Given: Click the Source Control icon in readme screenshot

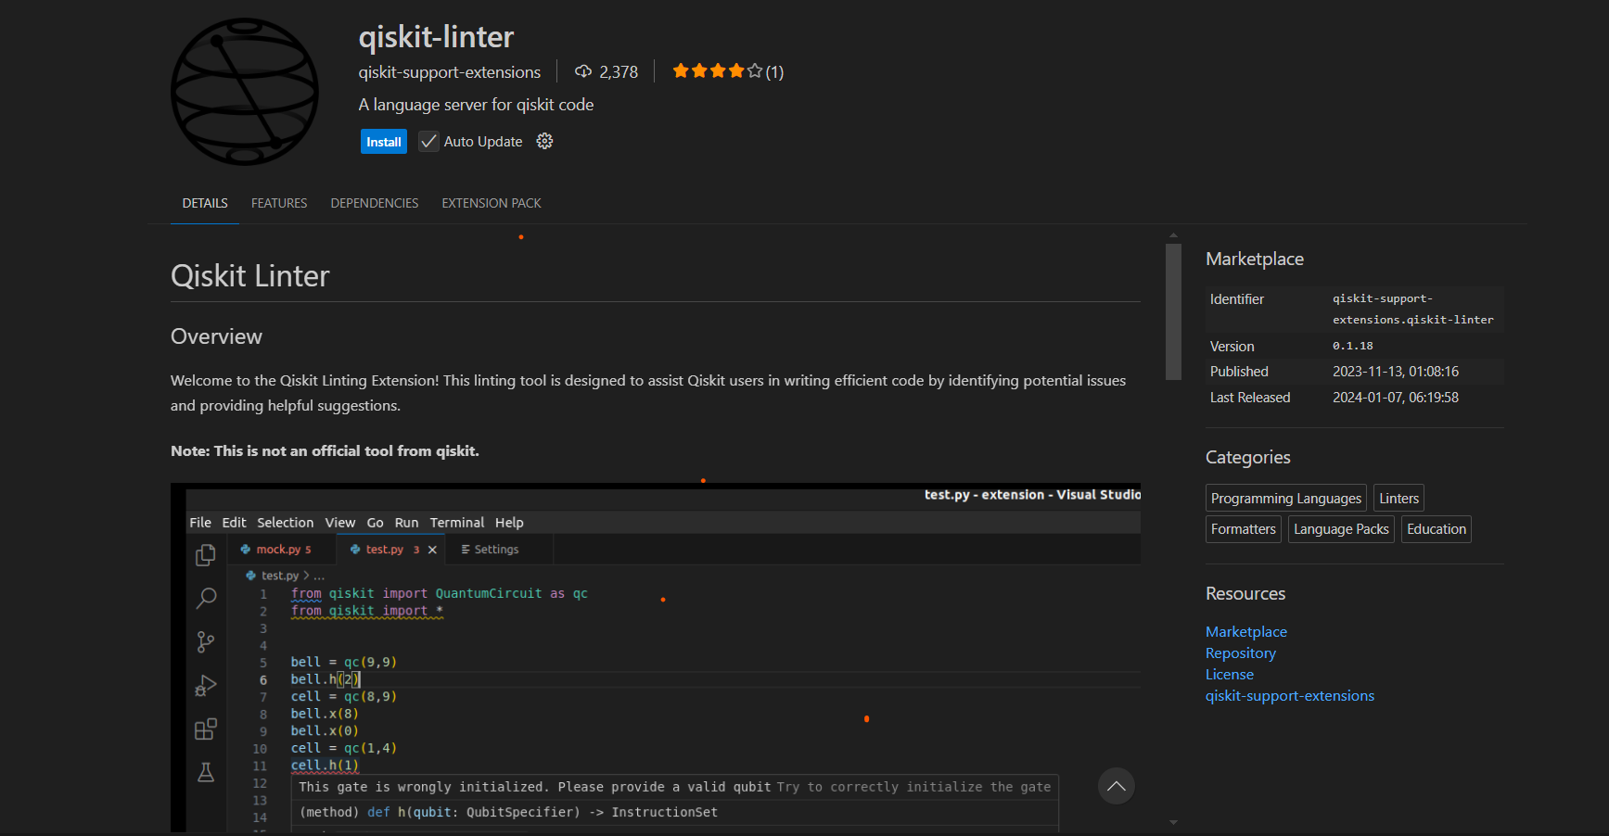Looking at the screenshot, I should tap(206, 641).
